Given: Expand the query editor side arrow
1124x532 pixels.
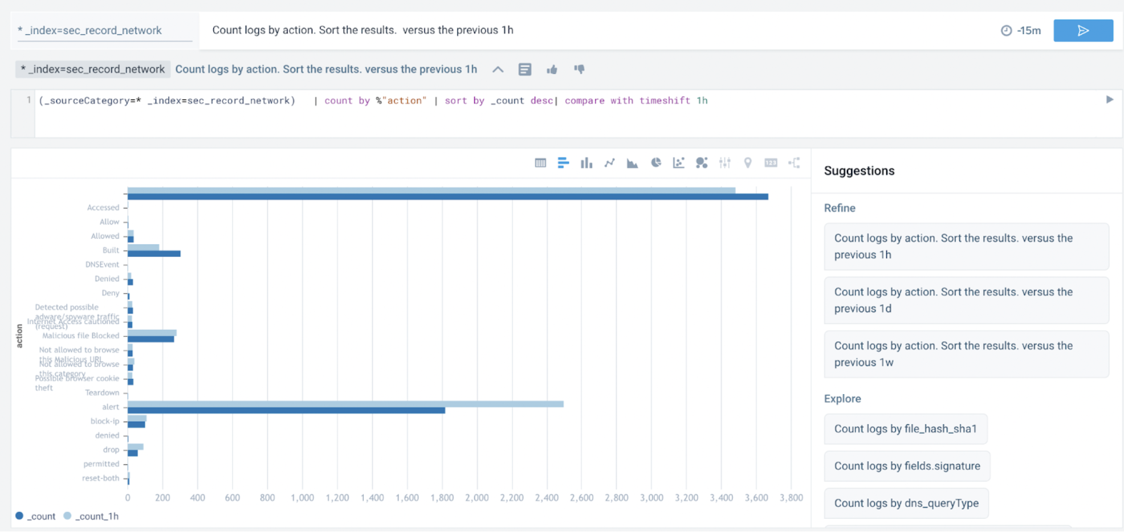Looking at the screenshot, I should pos(1109,100).
